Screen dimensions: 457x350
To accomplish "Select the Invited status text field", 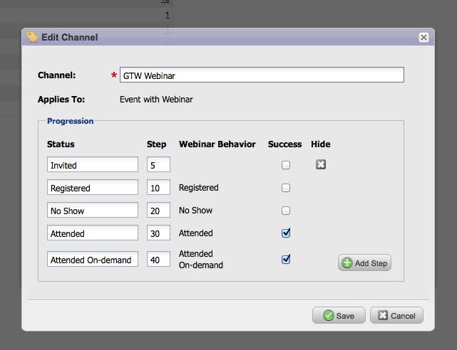I will point(93,165).
